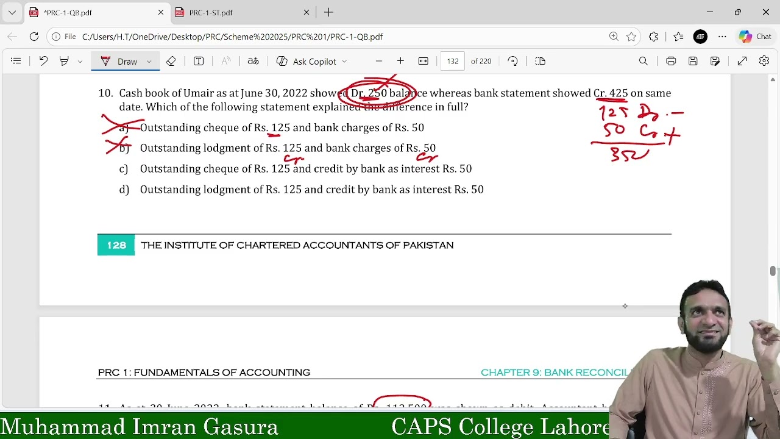Select the Highlight tool
Screen dimensions: 780x439
click(x=64, y=61)
